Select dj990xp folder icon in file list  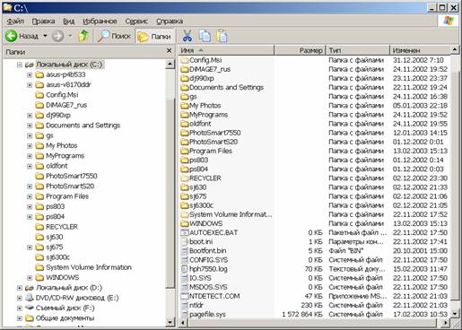(184, 78)
